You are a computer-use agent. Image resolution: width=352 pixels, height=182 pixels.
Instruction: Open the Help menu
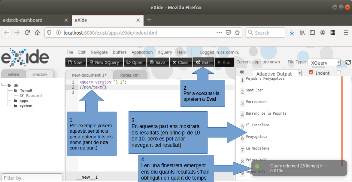point(181,52)
